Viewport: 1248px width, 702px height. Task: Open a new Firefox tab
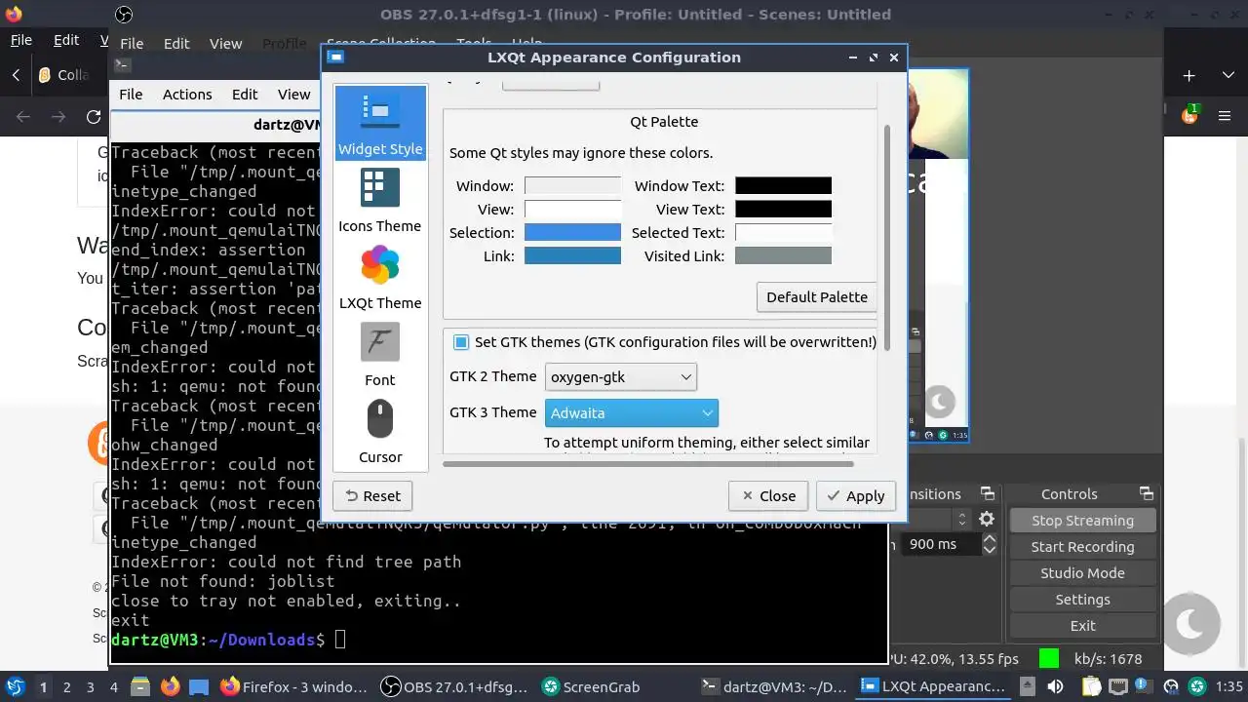(1189, 75)
